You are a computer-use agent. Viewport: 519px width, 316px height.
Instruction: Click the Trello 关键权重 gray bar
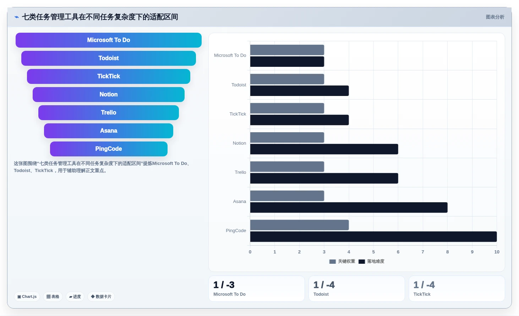coord(287,167)
